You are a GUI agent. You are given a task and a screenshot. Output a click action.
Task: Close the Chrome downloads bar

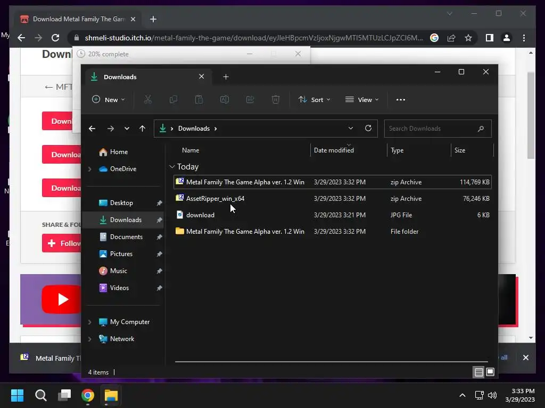click(525, 358)
